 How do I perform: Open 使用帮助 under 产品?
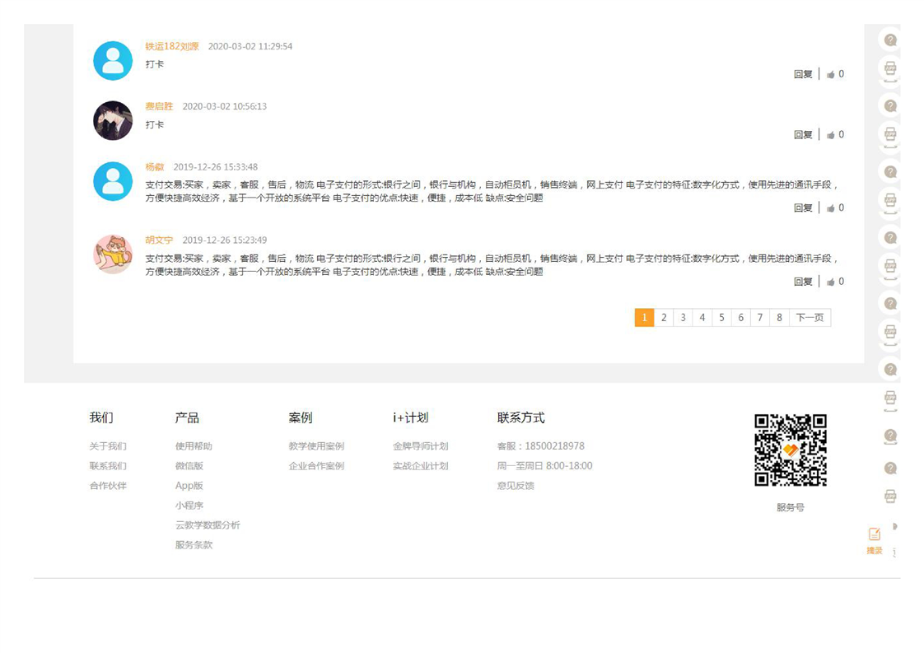click(x=194, y=446)
